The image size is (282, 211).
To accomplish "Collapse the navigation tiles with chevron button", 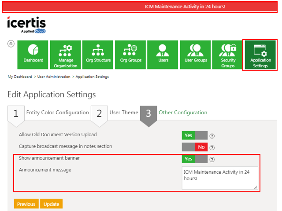I will 11,44.
